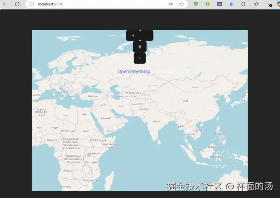The width and height of the screenshot is (280, 198).
Task: View site information icon in address bar
Action: [x=32, y=4]
